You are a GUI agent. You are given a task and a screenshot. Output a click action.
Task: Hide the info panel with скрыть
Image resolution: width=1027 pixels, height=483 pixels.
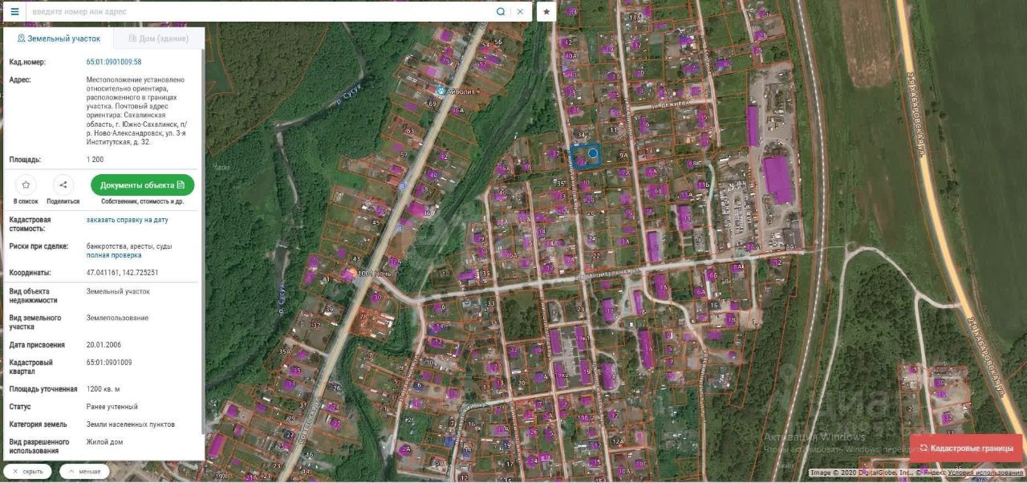[27, 472]
